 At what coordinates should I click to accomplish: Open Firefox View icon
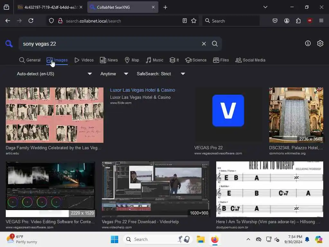click(6, 7)
